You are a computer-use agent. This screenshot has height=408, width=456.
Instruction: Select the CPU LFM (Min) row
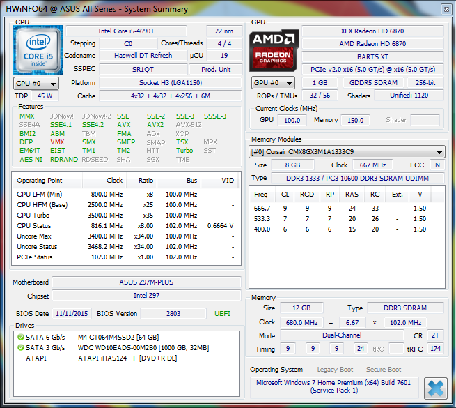127,195
